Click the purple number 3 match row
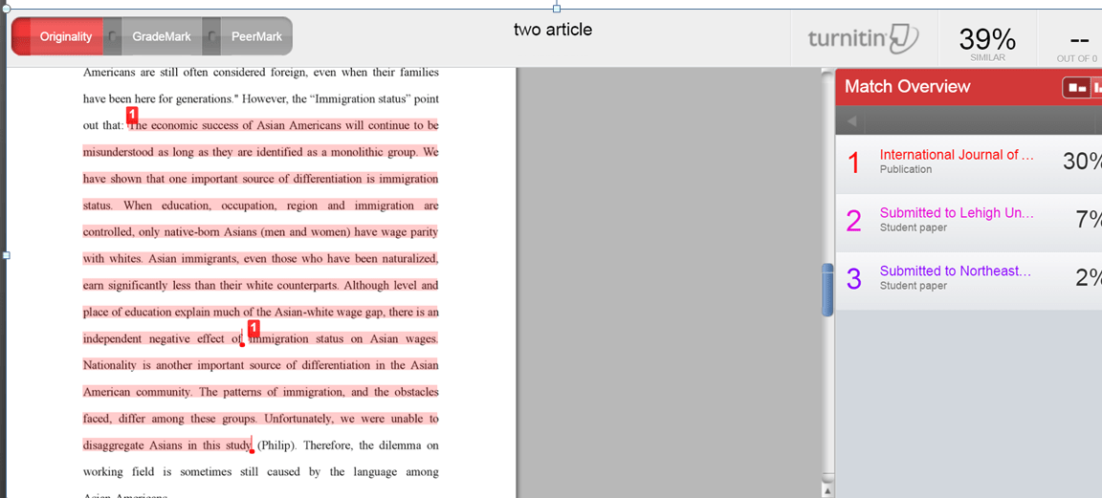The height and width of the screenshot is (498, 1102). [968, 280]
